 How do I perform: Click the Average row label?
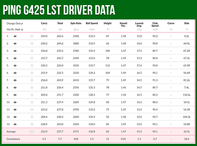point(11,131)
